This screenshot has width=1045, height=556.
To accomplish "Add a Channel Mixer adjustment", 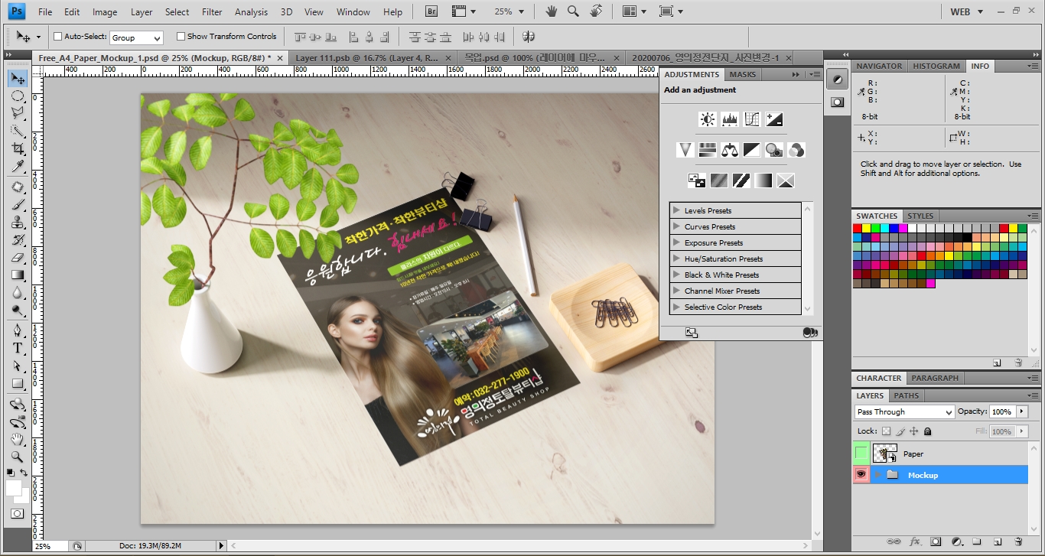I will 796,150.
